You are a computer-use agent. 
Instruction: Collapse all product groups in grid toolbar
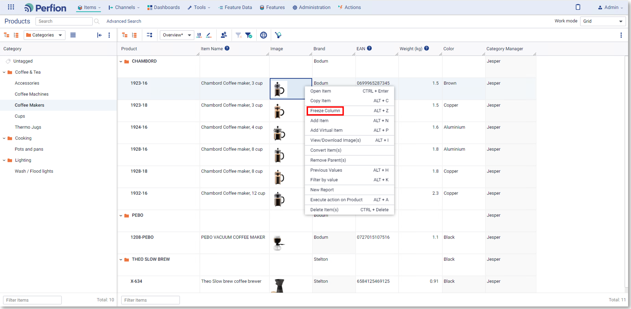(135, 35)
